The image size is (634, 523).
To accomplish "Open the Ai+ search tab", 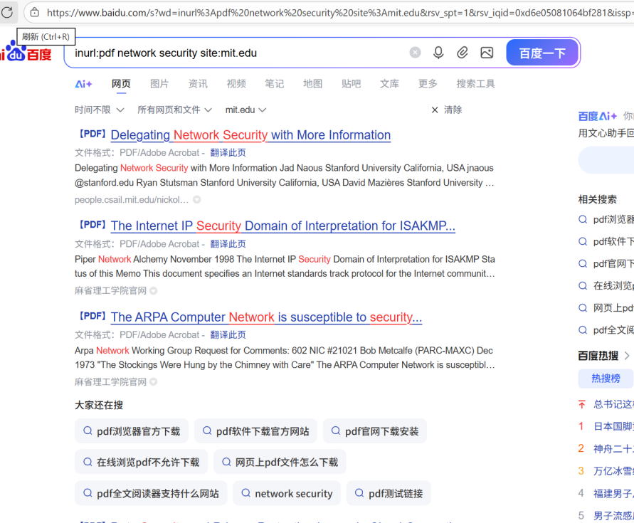I will [x=84, y=84].
